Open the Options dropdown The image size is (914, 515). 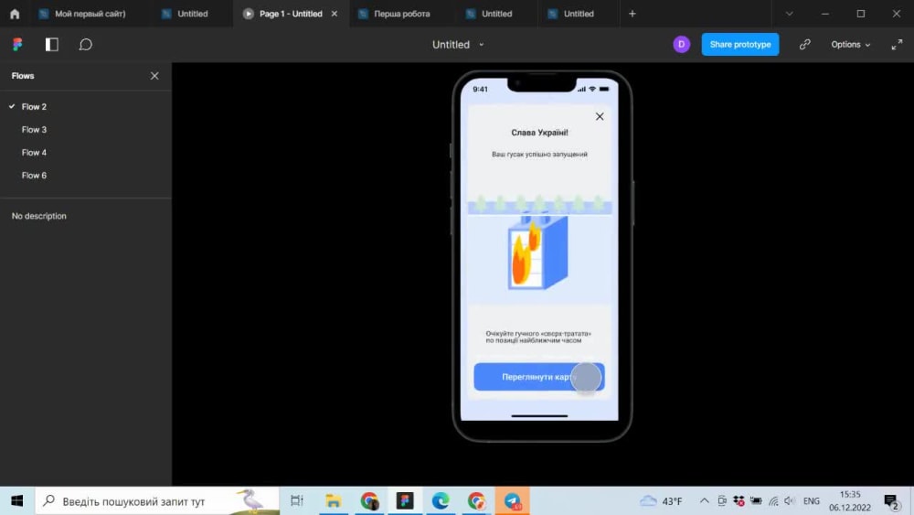click(850, 44)
